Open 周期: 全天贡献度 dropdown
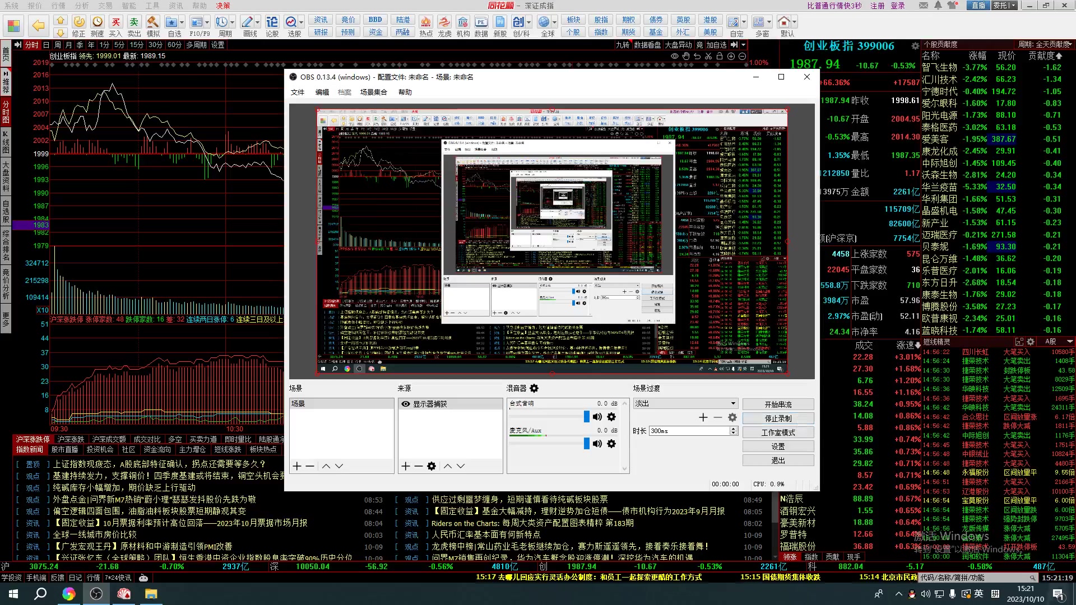This screenshot has height=605, width=1076. [x=1045, y=44]
